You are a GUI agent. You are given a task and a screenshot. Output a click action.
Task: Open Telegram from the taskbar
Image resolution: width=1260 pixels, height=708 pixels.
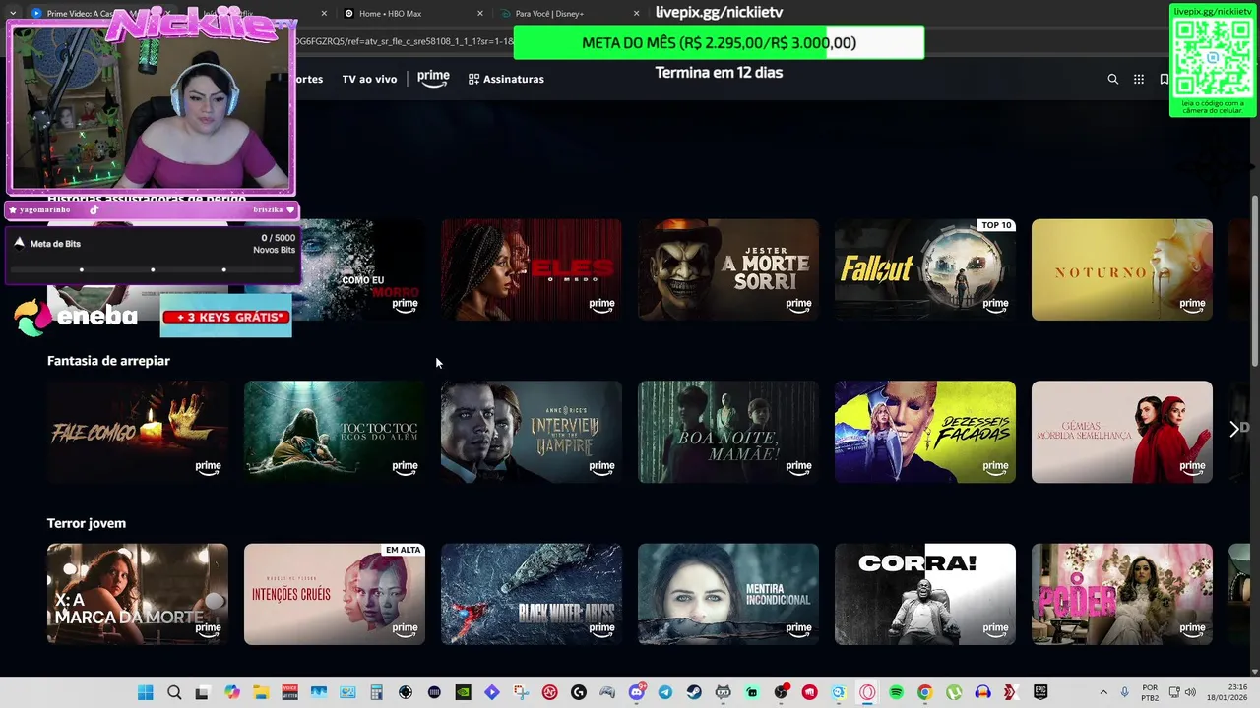(664, 692)
